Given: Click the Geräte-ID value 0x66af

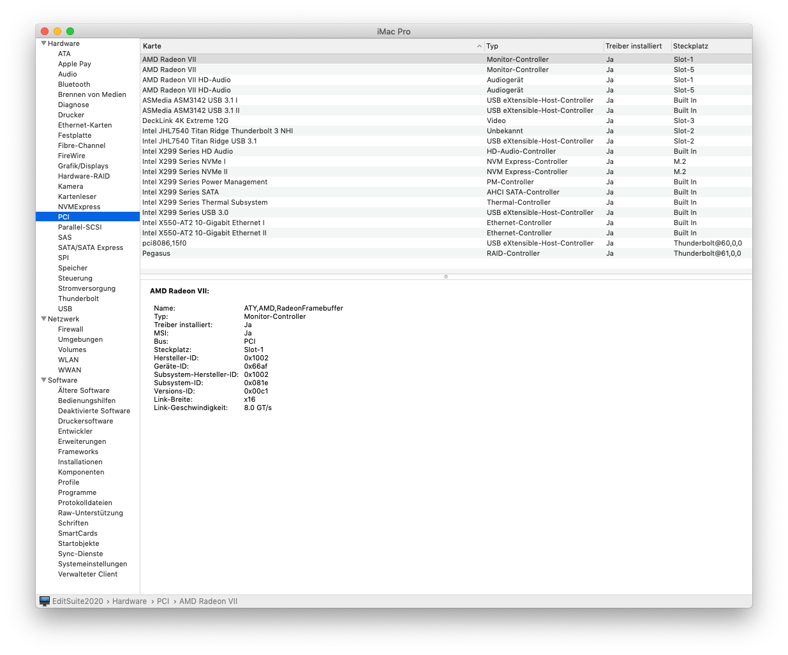Looking at the screenshot, I should click(x=256, y=366).
